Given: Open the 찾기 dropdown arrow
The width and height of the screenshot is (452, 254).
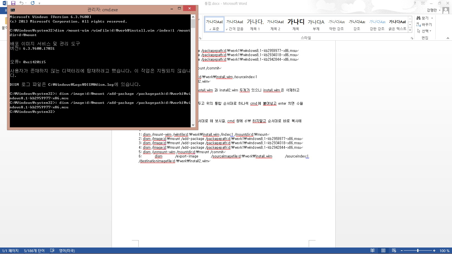Looking at the screenshot, I should [x=432, y=18].
